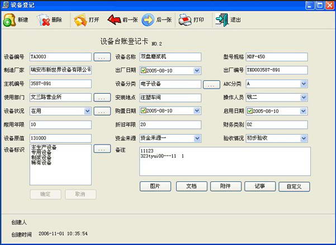336x245 pixels.
Task: Click into the 设备名称 input field
Action: 169,57
